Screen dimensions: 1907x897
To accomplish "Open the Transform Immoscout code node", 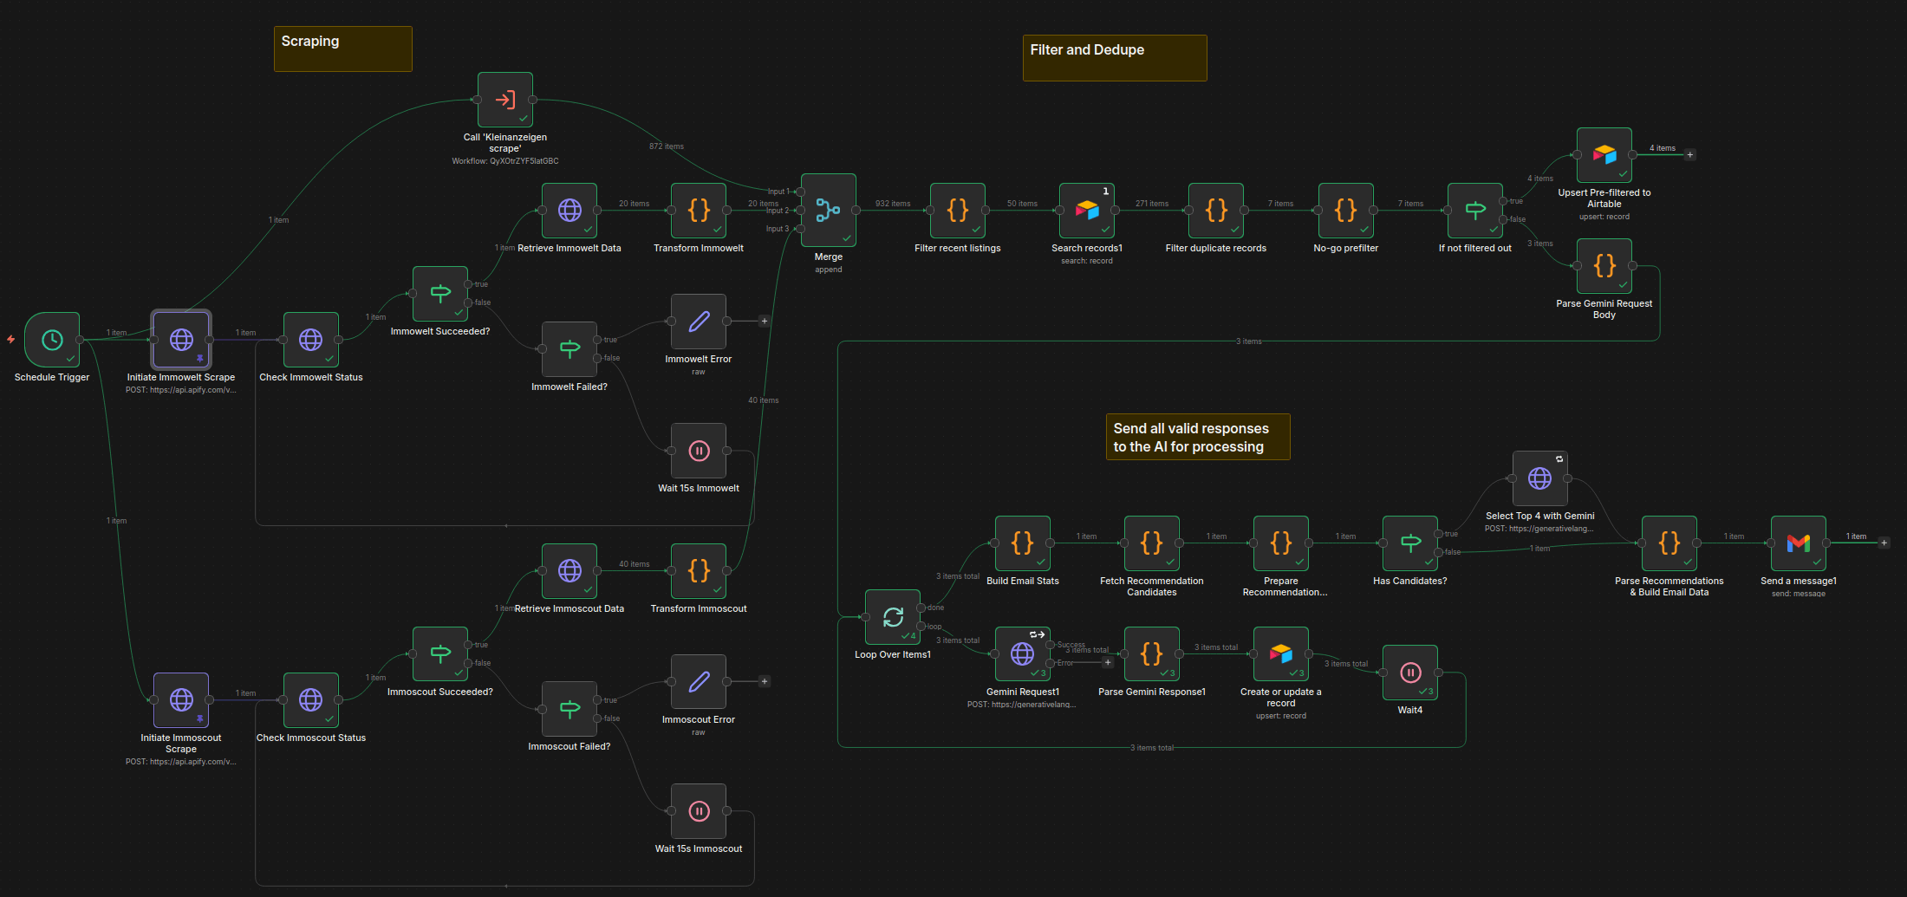I will point(699,571).
